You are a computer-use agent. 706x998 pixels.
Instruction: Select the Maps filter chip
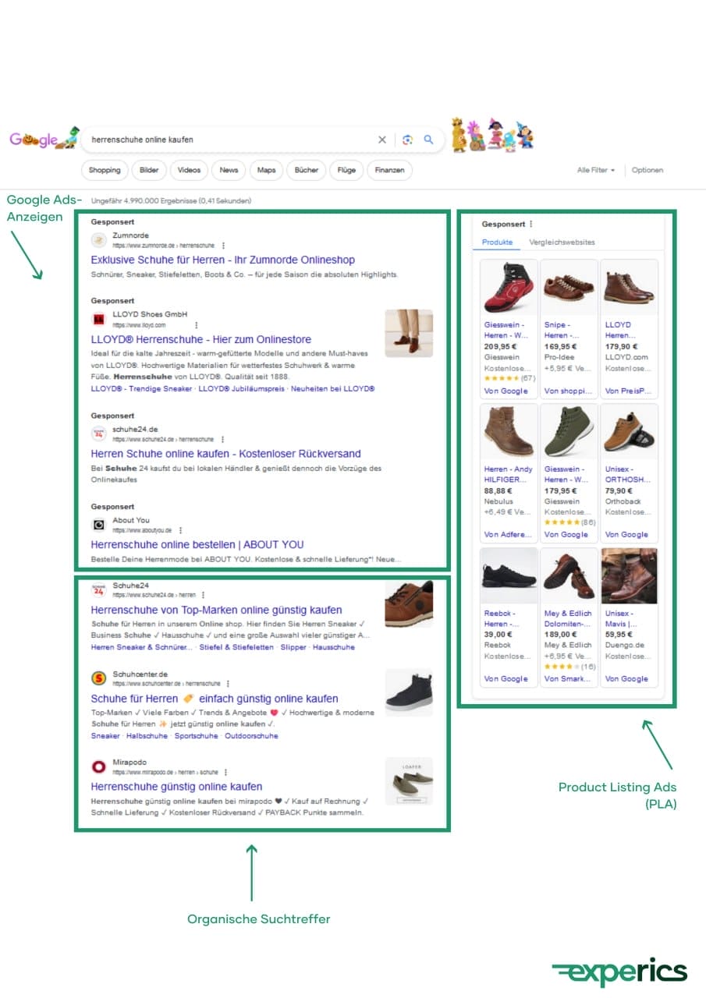(x=266, y=170)
